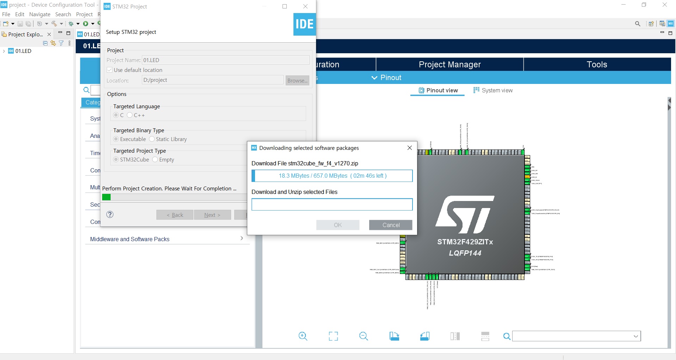This screenshot has height=360, width=676.
Task: Click the New project toolbar icon
Action: coord(6,24)
